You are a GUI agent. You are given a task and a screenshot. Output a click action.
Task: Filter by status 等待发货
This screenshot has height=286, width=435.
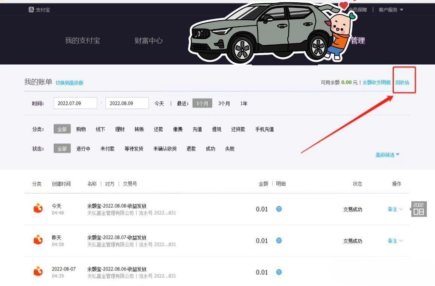tap(134, 149)
